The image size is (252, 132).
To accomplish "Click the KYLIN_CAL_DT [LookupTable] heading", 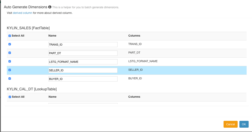I will click(x=32, y=89).
